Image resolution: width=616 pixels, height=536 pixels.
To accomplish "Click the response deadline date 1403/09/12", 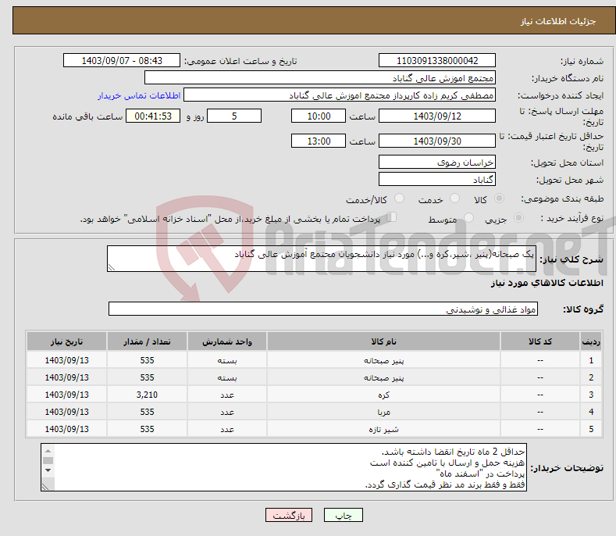I will (x=437, y=116).
